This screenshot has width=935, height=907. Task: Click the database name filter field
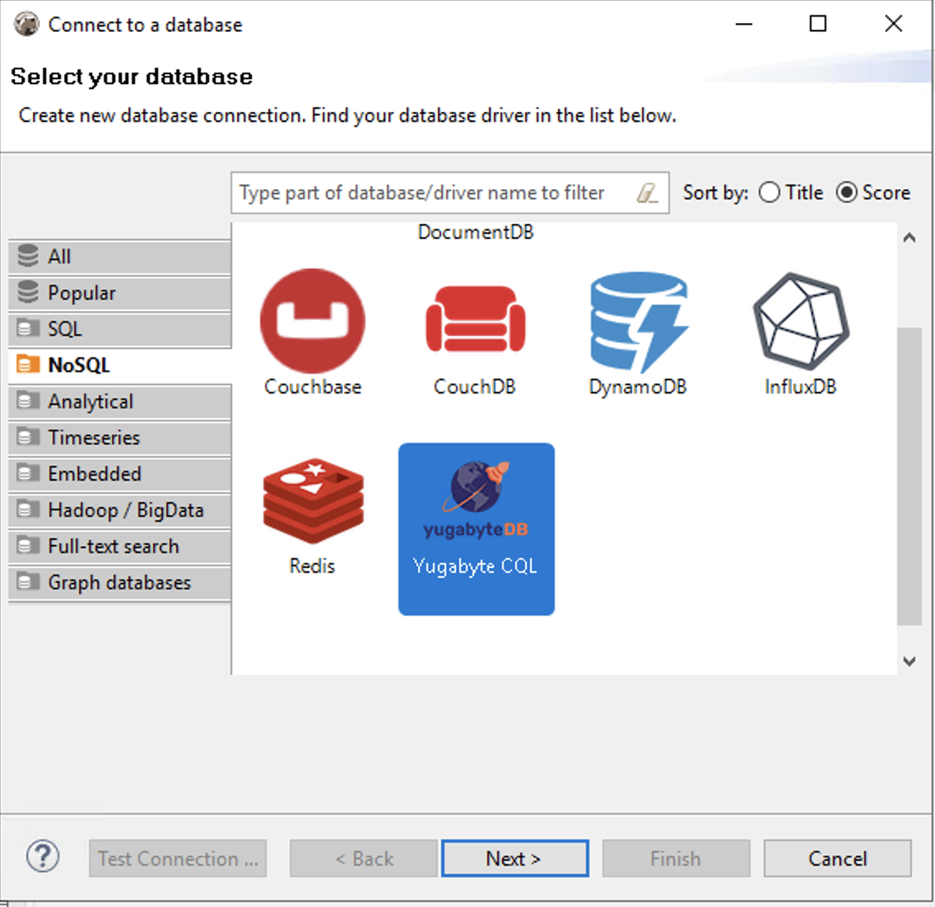click(x=428, y=192)
